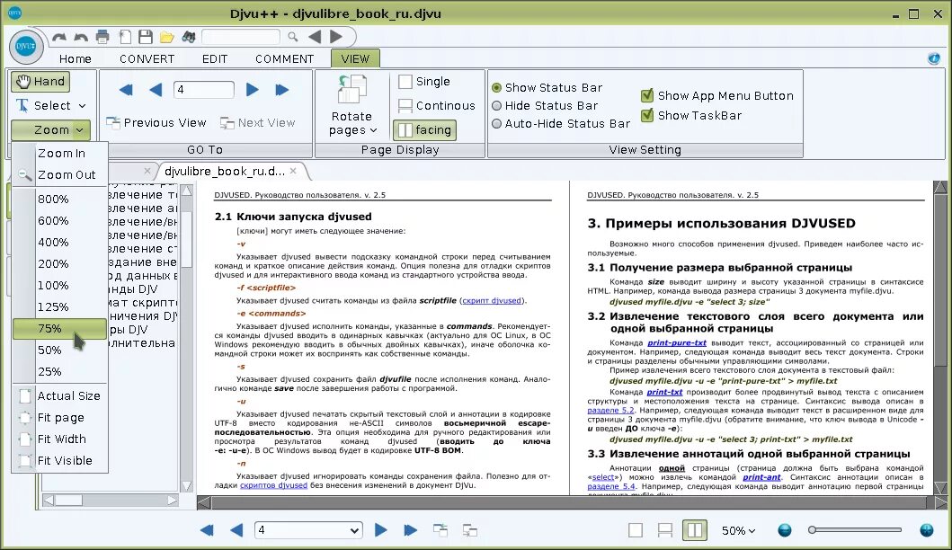The width and height of the screenshot is (952, 550).
Task: Toggle the facing page display mode
Action: 424,130
